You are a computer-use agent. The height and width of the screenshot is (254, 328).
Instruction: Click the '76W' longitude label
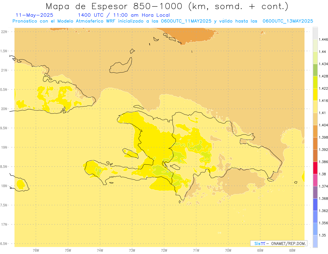pos(36,250)
